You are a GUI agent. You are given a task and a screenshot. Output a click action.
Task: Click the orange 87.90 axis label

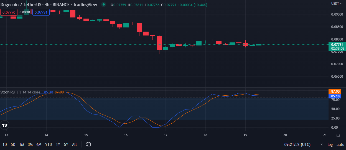[335, 91]
